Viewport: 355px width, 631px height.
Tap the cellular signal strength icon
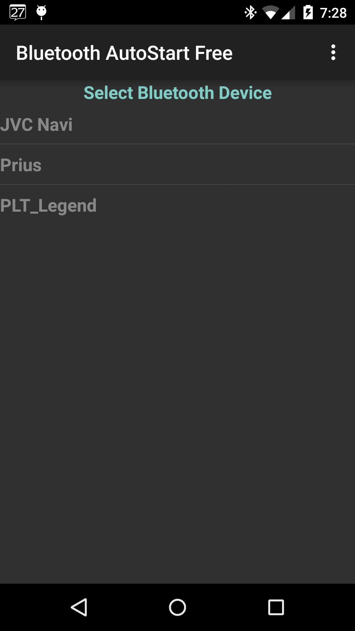(289, 13)
